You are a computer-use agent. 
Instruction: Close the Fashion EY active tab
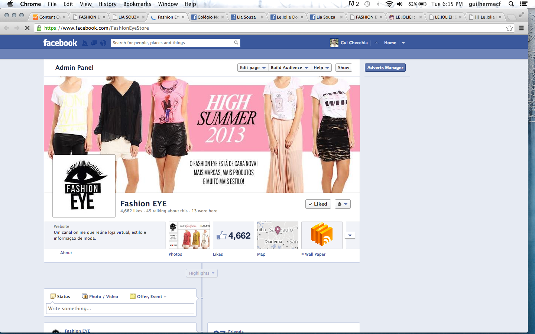click(183, 17)
